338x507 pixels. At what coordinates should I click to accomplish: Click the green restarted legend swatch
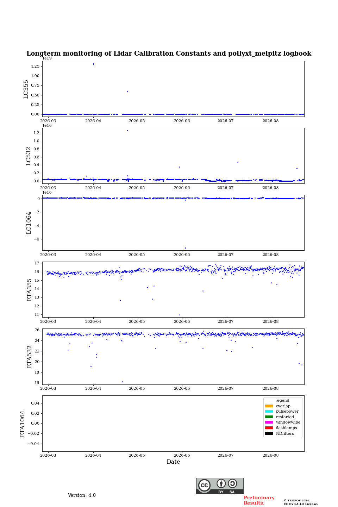click(x=269, y=417)
